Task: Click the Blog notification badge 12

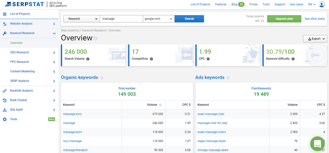Action: pos(241,4)
